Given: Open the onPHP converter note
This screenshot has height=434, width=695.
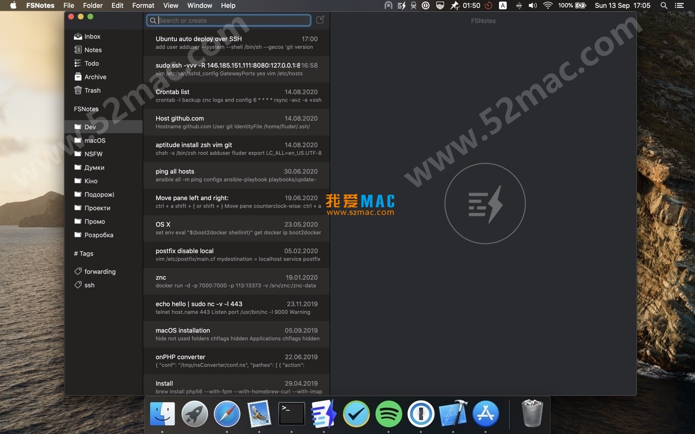Looking at the screenshot, I should pyautogui.click(x=236, y=361).
